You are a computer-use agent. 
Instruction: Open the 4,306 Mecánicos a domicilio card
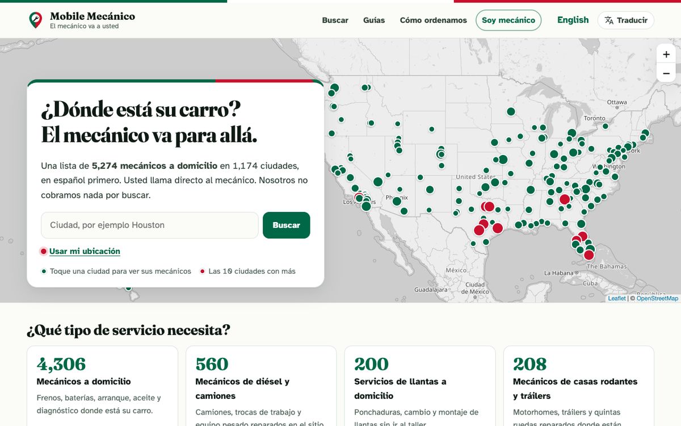coord(103,386)
